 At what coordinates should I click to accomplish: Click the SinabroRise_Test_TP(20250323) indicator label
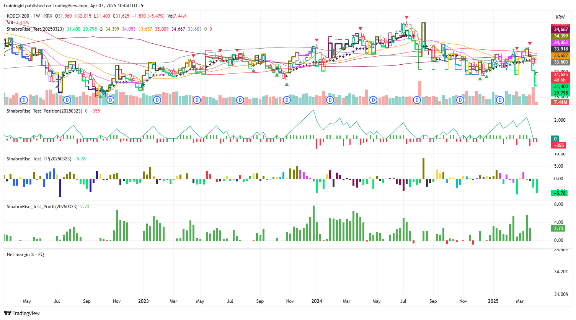[39, 159]
